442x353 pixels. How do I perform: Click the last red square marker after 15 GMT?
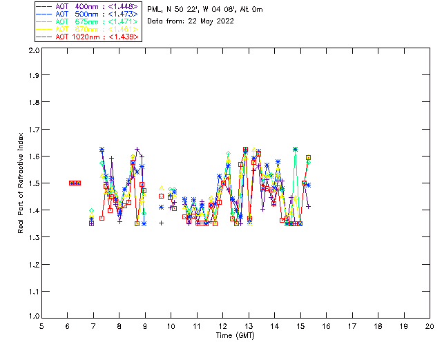(x=309, y=158)
